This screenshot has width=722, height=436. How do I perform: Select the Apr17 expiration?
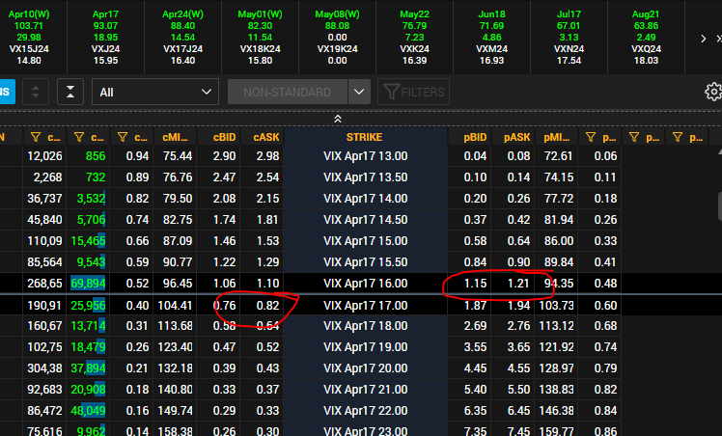(106, 38)
